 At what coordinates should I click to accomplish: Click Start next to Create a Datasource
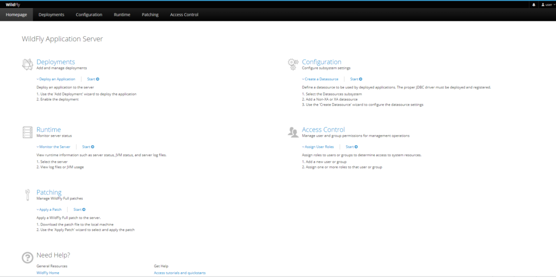click(356, 79)
